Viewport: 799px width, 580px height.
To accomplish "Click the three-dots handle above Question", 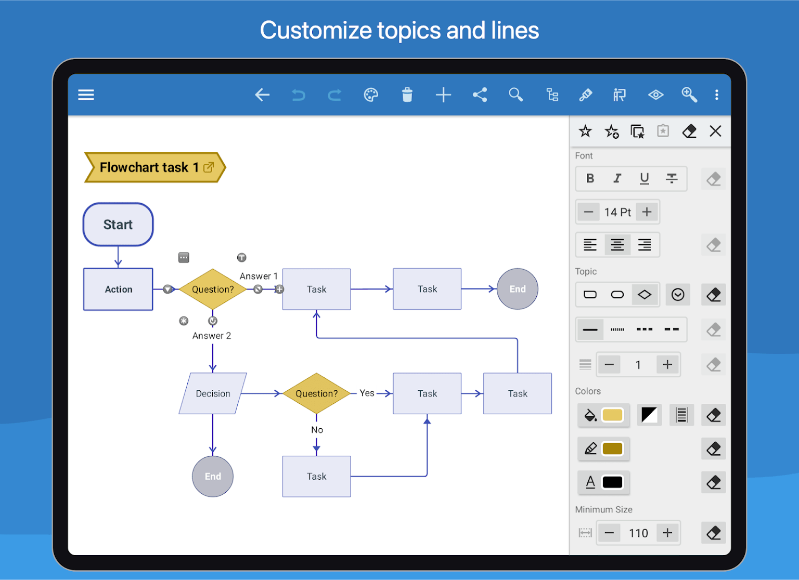I will [x=184, y=257].
